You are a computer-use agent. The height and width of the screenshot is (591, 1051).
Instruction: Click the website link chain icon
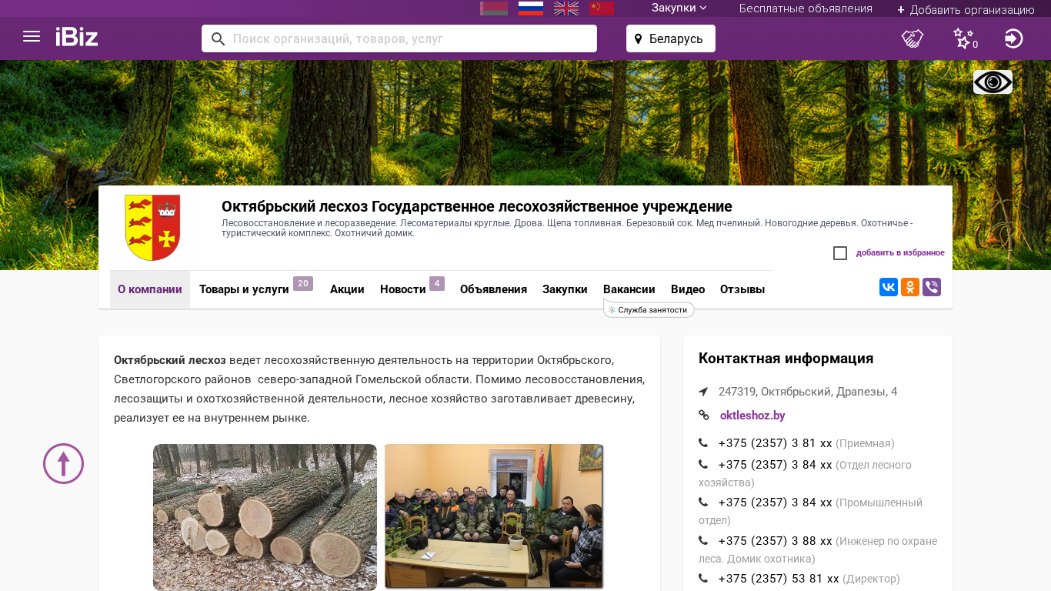point(703,416)
